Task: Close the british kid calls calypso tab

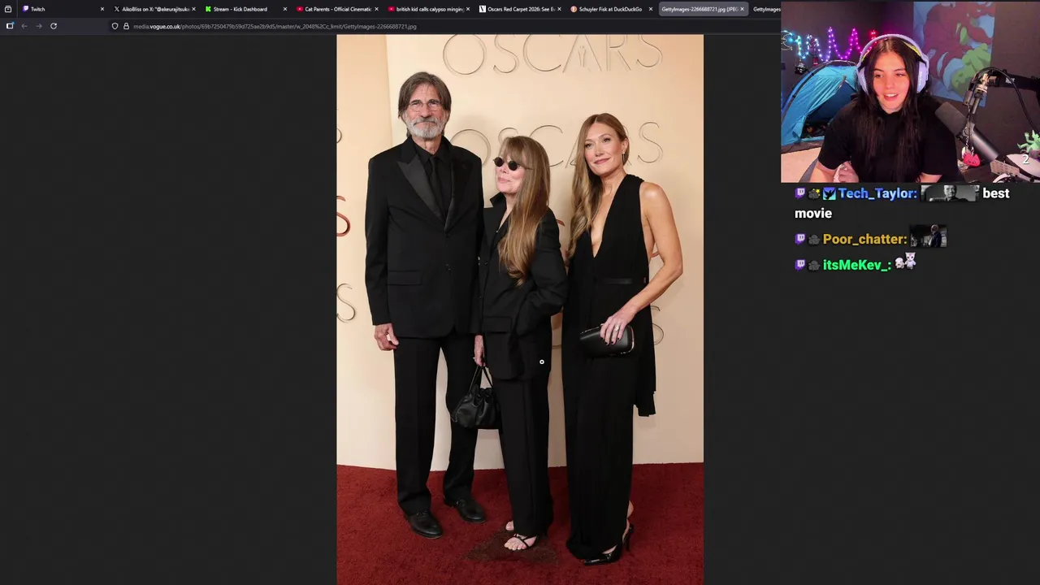Action: click(467, 9)
